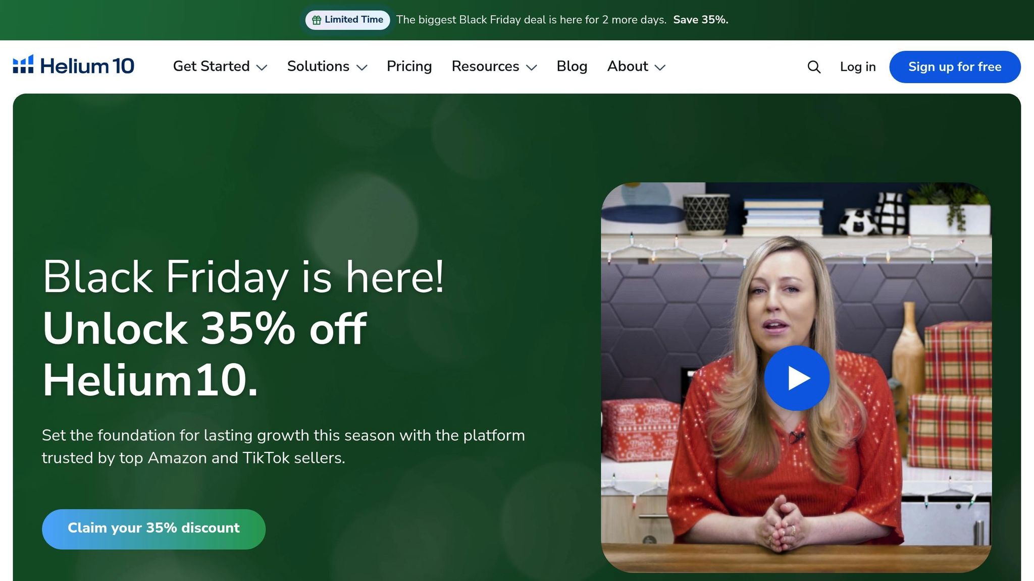
Task: Click the Helium 10 wordmark text
Action: coord(87,66)
